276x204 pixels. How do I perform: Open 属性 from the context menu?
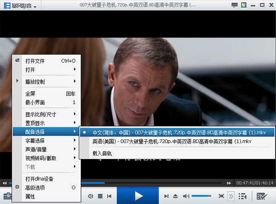click(47, 196)
